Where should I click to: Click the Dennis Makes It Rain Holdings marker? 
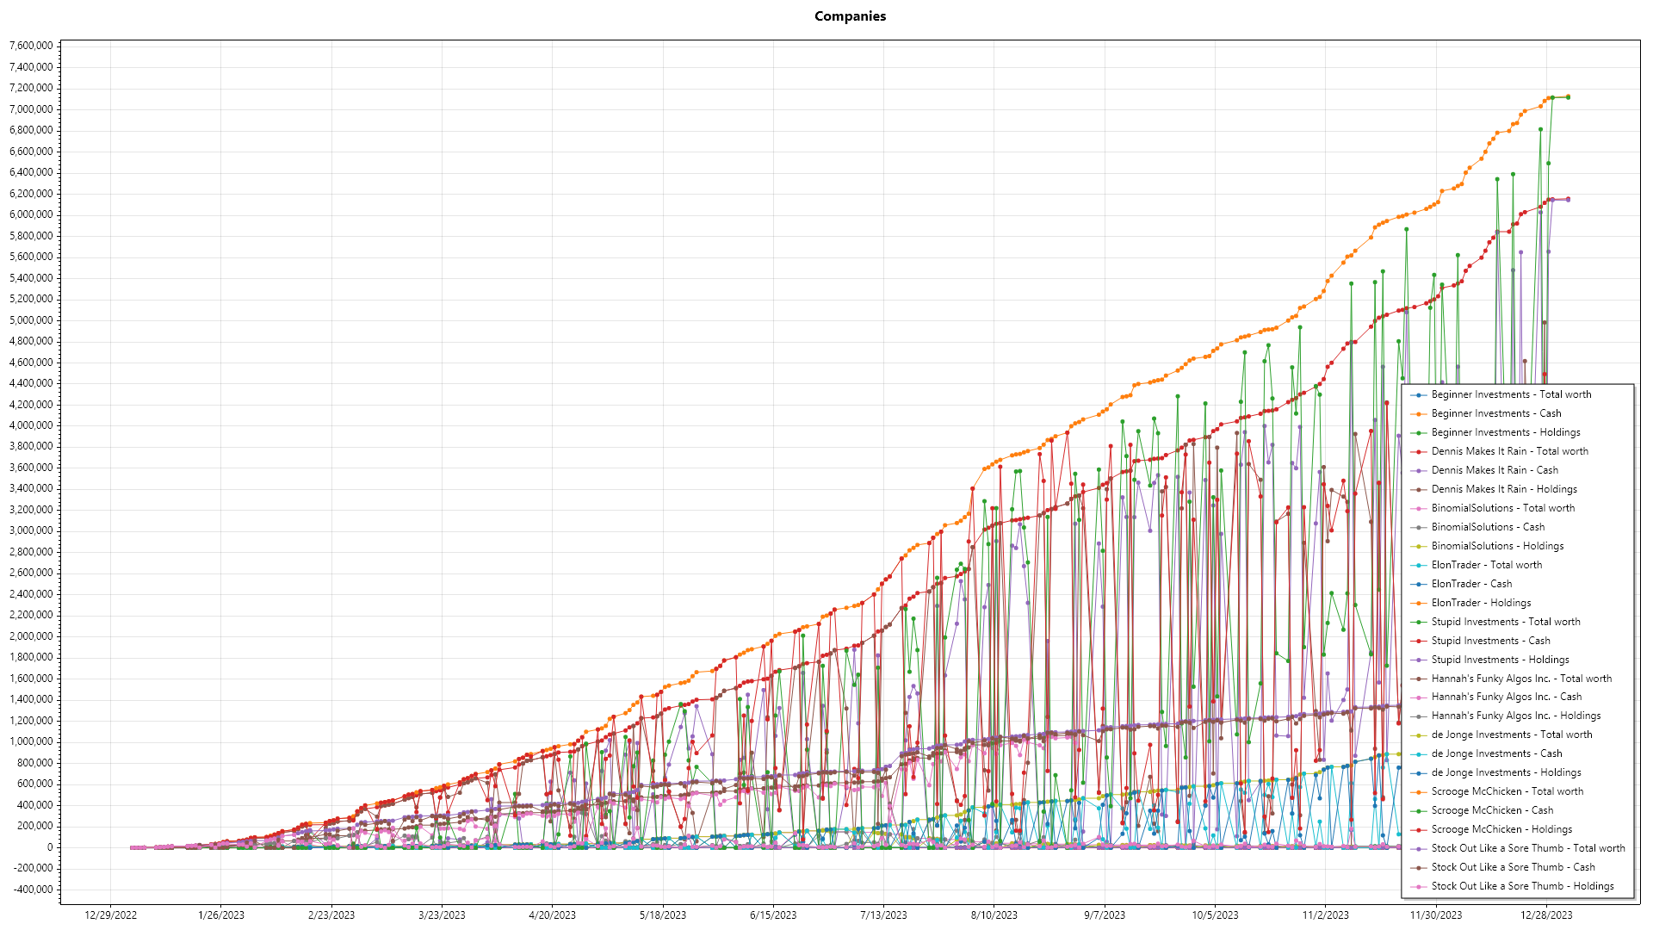(1419, 490)
